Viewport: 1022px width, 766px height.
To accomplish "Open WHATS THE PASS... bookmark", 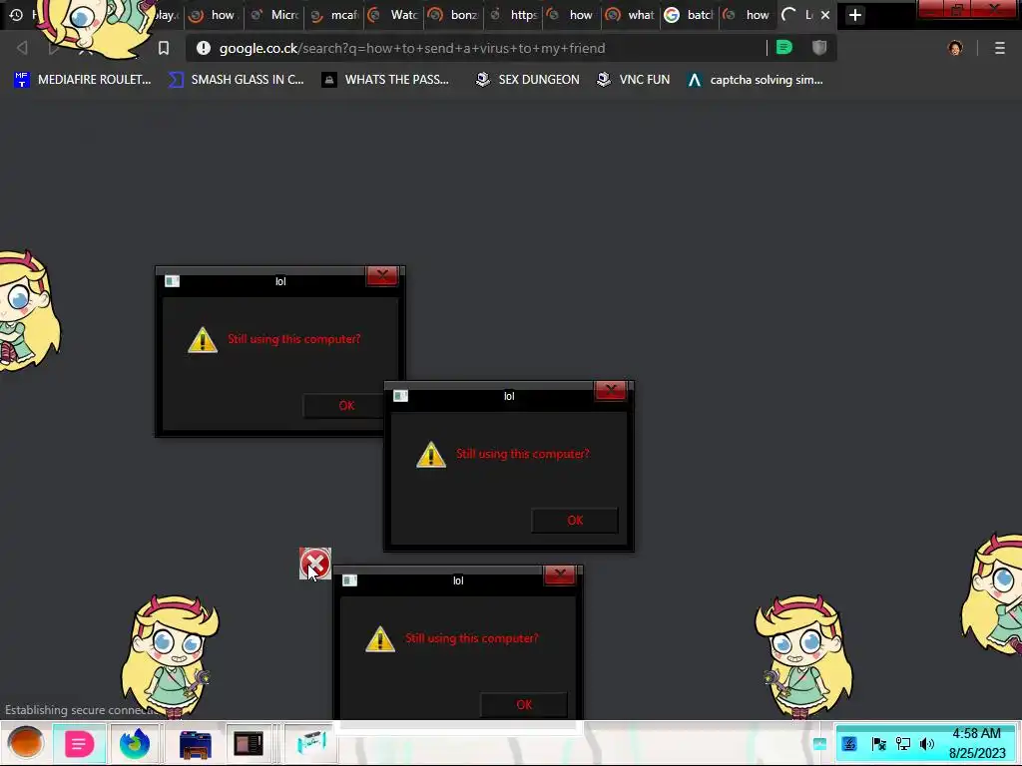I will (x=386, y=80).
